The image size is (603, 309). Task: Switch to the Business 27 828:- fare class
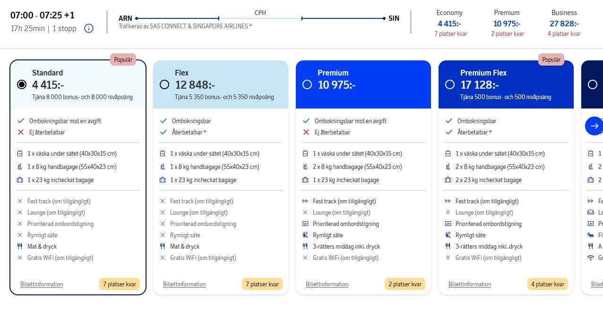pyautogui.click(x=564, y=23)
